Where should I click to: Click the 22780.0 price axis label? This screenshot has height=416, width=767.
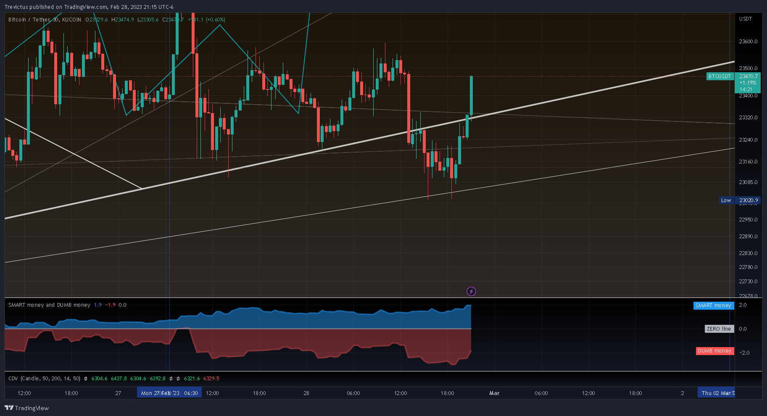coord(748,267)
